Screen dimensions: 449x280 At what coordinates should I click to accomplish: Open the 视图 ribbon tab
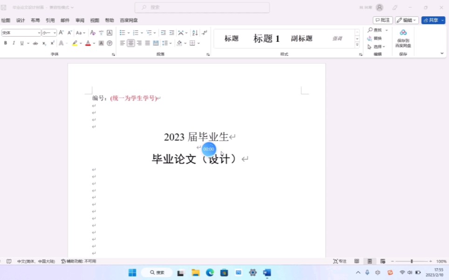pos(95,20)
